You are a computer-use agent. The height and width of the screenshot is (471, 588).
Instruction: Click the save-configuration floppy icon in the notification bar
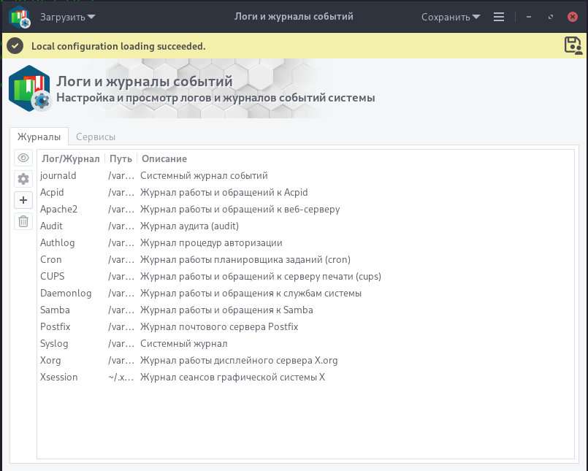573,46
